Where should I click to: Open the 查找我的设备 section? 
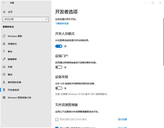(x=15, y=82)
